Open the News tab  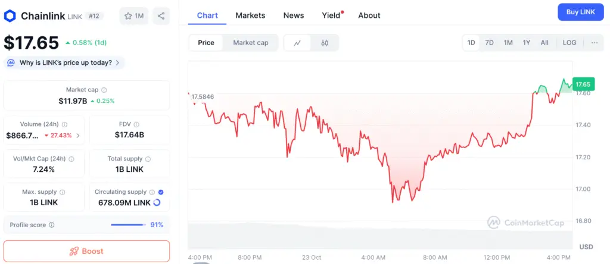pyautogui.click(x=294, y=15)
